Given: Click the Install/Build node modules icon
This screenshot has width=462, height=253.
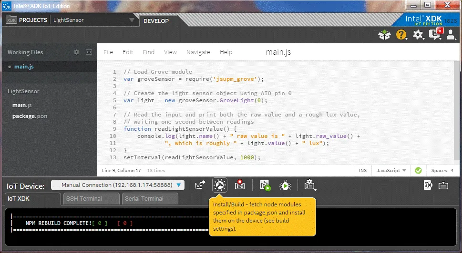Looking at the screenshot, I should point(220,185).
